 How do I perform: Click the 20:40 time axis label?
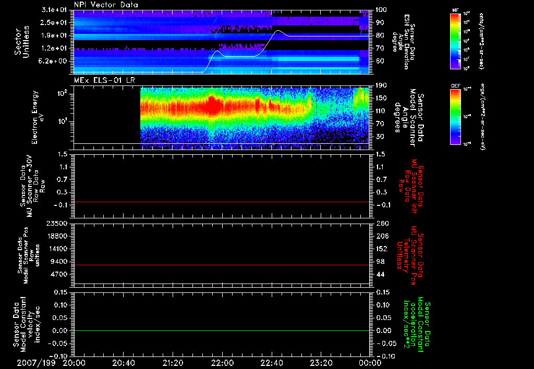123,363
